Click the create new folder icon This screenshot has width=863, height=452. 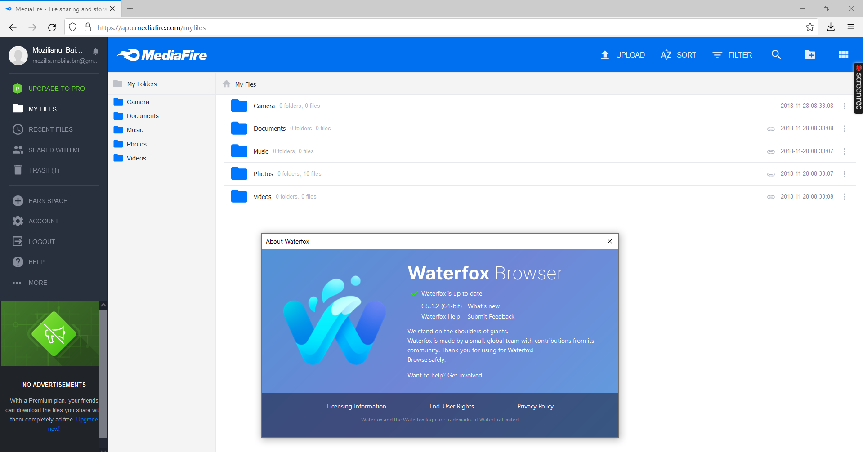(x=809, y=54)
